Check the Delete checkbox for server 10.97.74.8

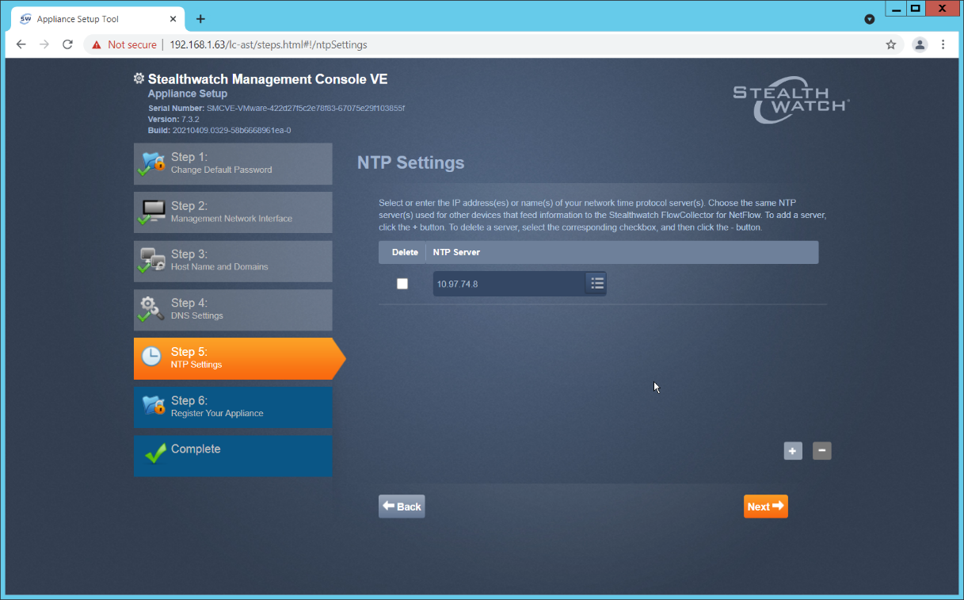402,283
